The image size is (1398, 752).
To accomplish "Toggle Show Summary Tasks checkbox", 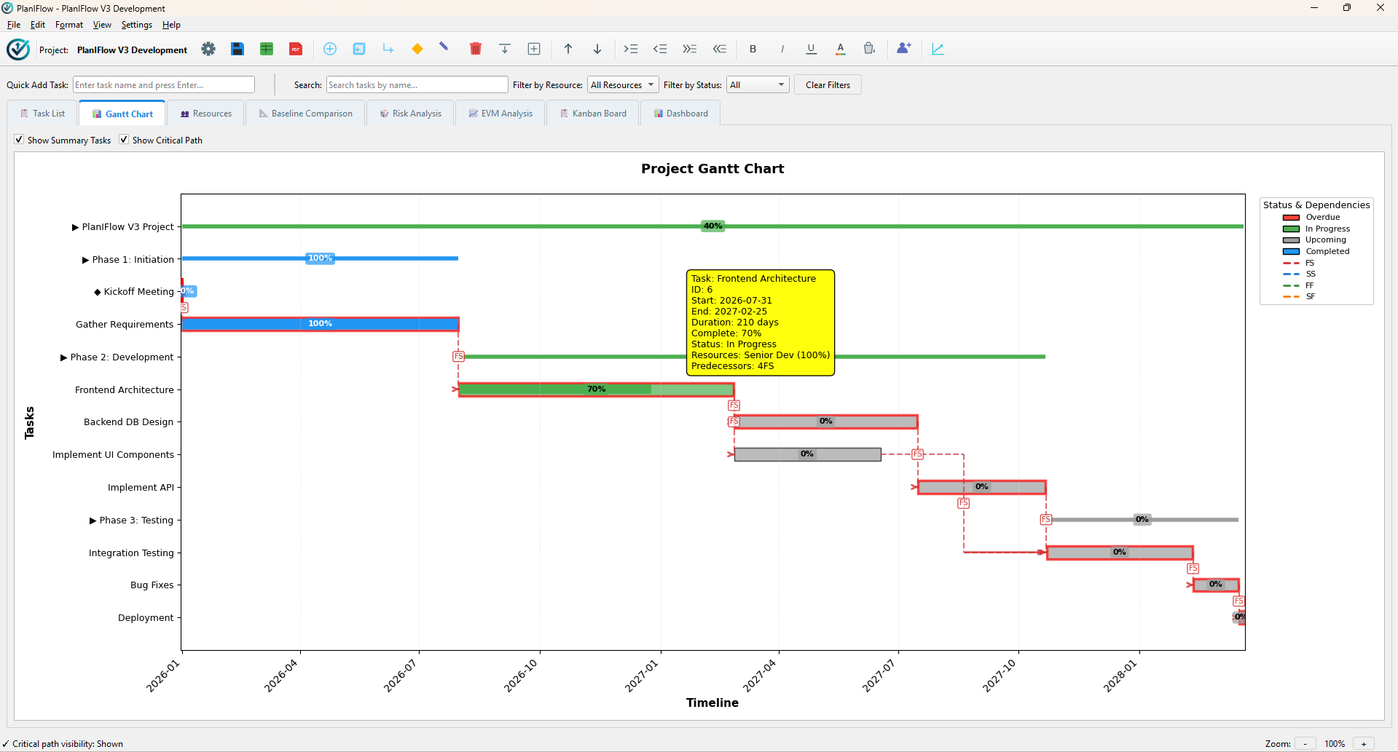I will 19,140.
